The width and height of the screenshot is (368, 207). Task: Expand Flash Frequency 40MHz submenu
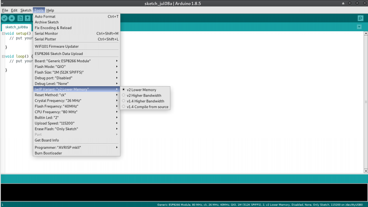click(77, 106)
